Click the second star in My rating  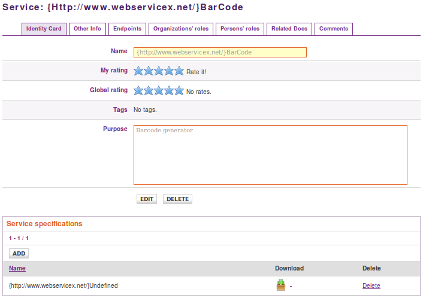coord(149,71)
